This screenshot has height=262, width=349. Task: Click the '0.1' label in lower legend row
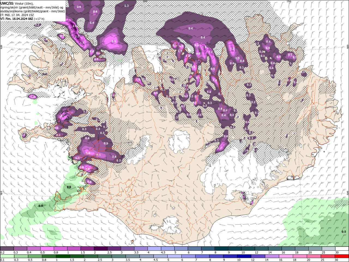point(2,260)
